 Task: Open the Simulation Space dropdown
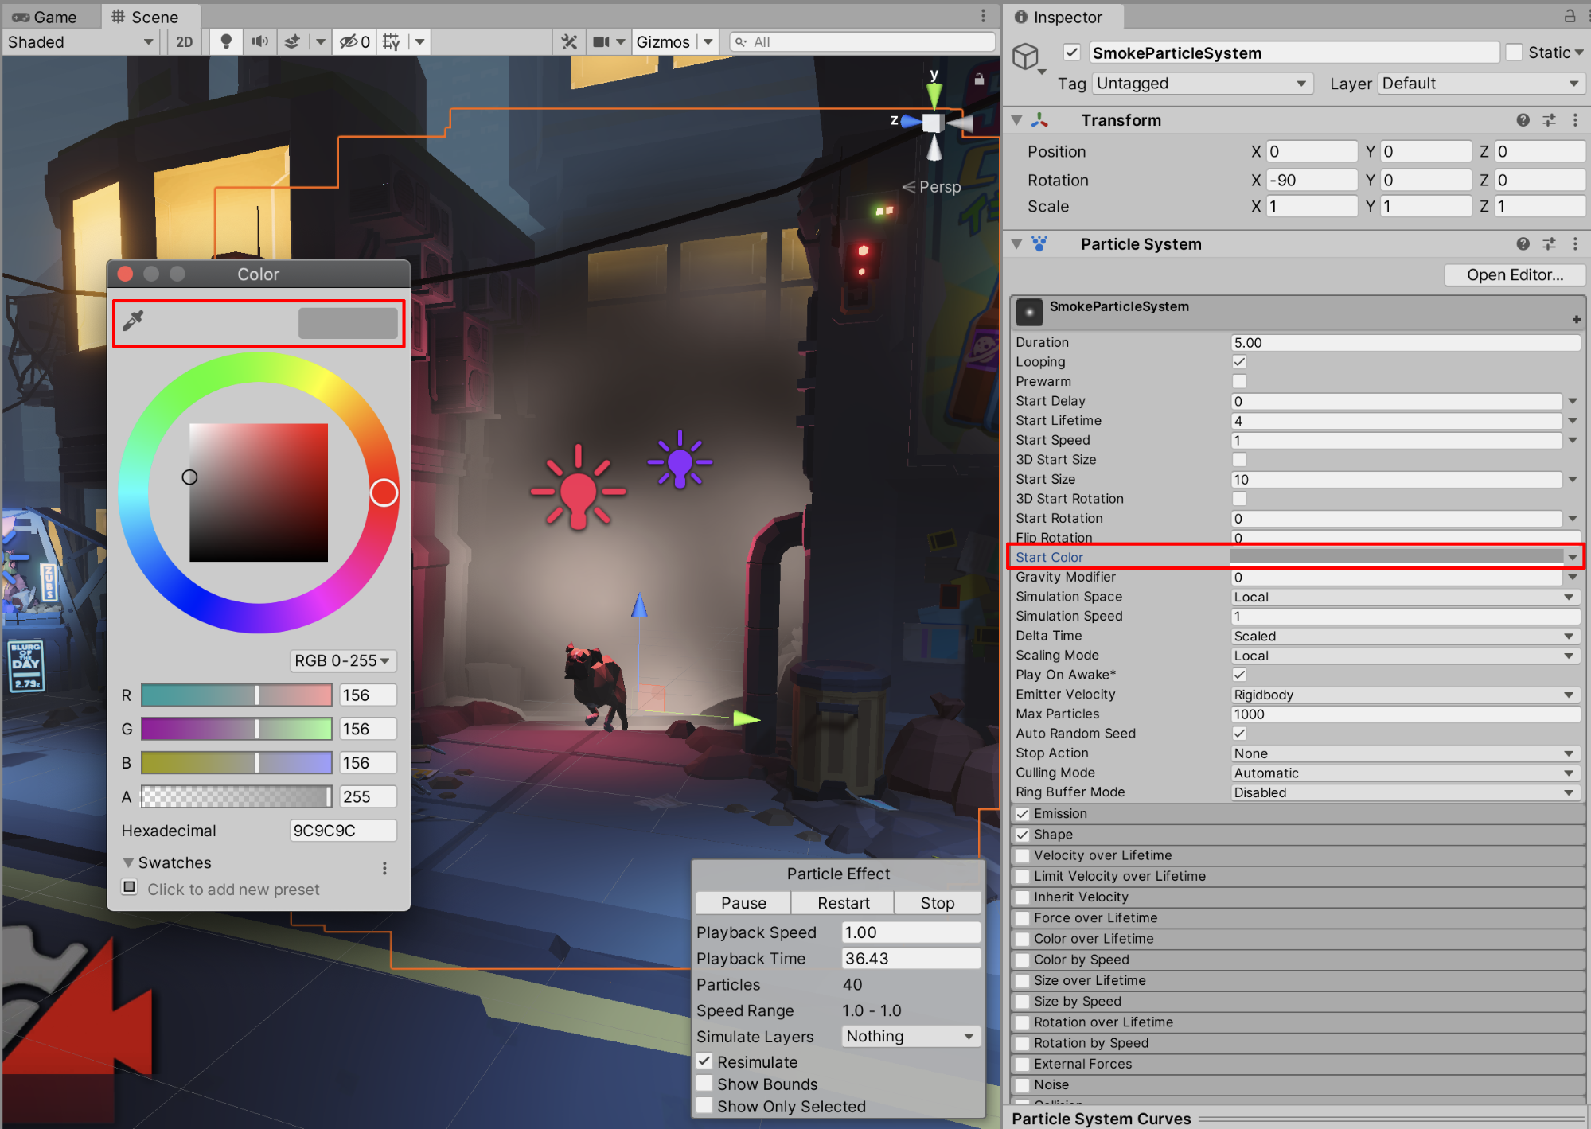pos(1404,597)
